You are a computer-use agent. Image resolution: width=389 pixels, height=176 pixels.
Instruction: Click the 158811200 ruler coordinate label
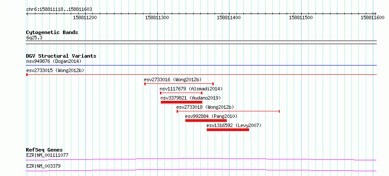pyautogui.click(x=85, y=17)
